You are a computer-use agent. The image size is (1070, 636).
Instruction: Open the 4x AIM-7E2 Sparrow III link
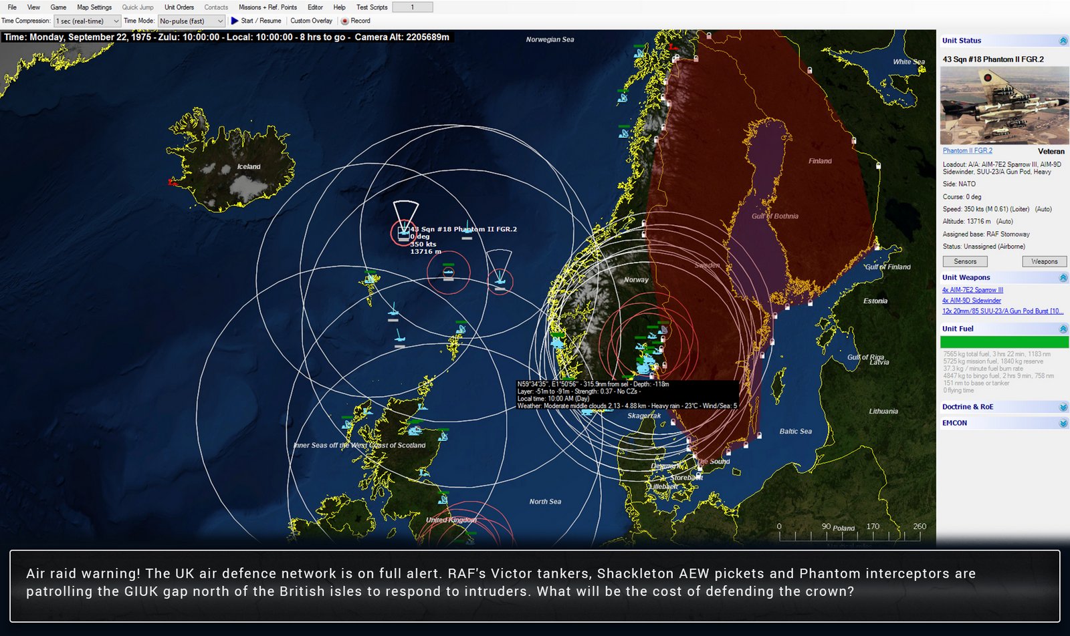point(973,290)
